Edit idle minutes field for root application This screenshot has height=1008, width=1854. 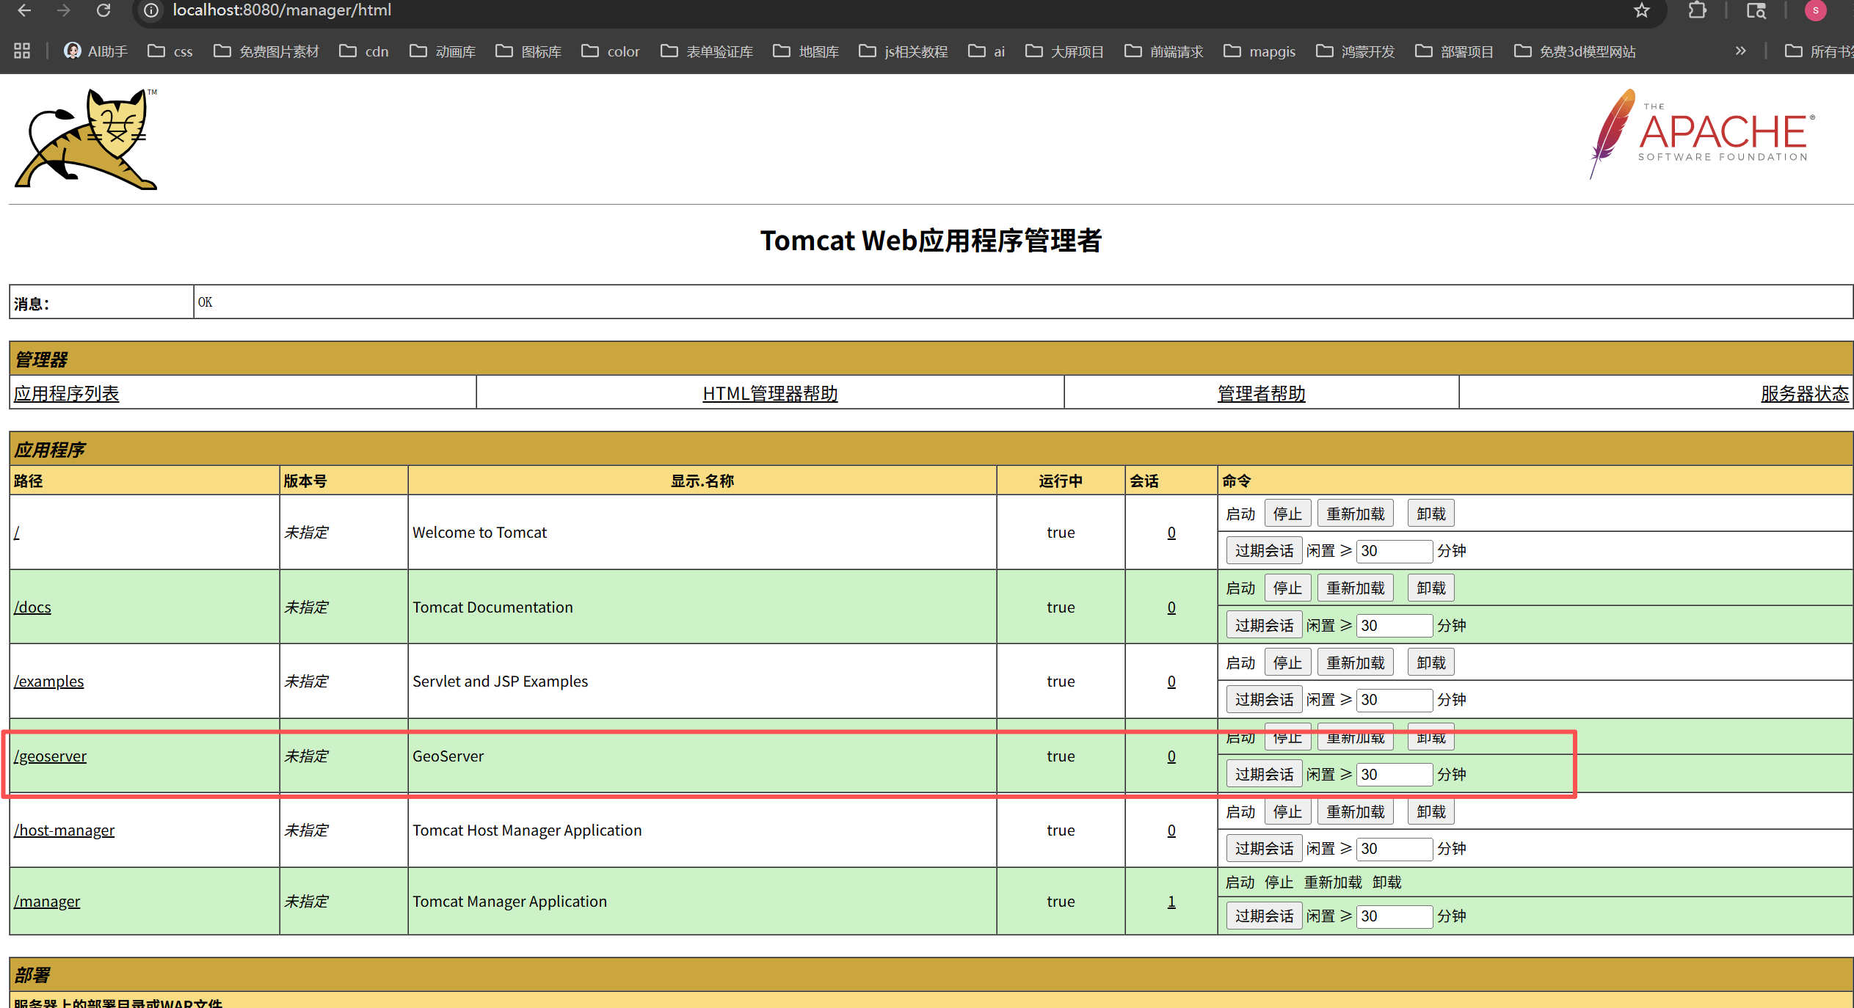pyautogui.click(x=1394, y=551)
